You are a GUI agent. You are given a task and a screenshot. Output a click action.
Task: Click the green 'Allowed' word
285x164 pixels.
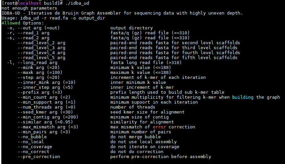[x=11, y=23]
